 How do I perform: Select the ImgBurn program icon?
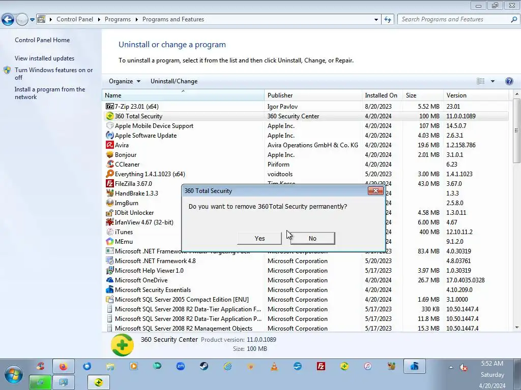click(110, 203)
